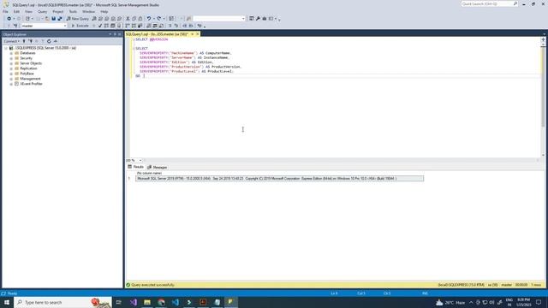
Task: Click the Disconnect icon in Object Explorer
Action: (31, 41)
